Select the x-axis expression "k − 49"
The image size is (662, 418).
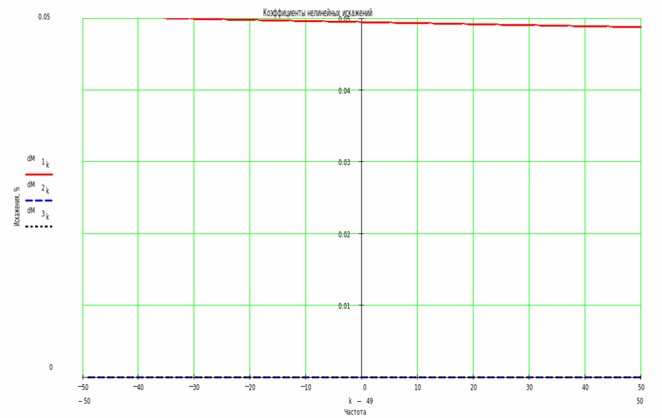tap(360, 401)
